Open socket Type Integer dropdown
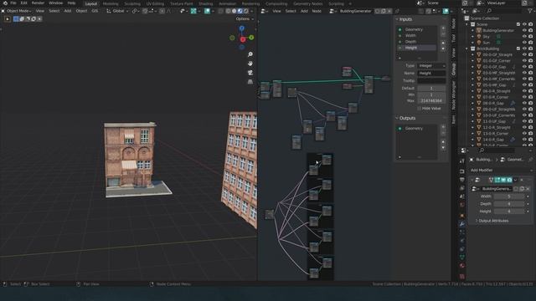This screenshot has height=301, width=536. [431, 65]
